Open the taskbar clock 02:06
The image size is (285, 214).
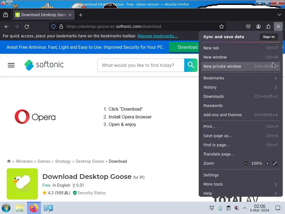[260, 208]
